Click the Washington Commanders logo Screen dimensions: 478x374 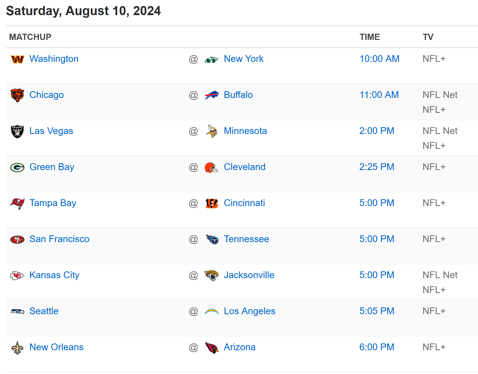click(x=17, y=59)
